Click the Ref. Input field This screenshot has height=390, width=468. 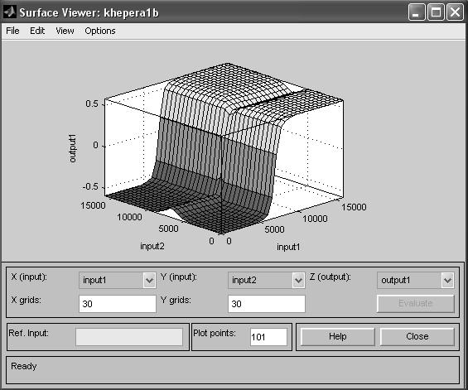[x=129, y=337]
